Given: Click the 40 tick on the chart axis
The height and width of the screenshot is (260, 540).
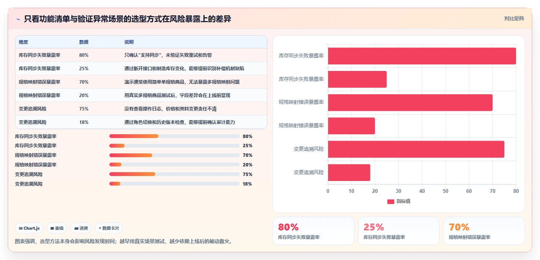Looking at the screenshot, I should point(422,191).
